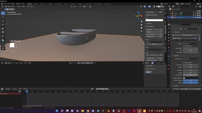This screenshot has width=202, height=113.
Task: Open the viewport Options popover
Action: pyautogui.click(x=163, y=9)
